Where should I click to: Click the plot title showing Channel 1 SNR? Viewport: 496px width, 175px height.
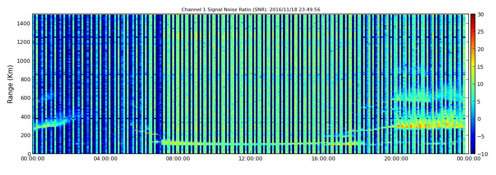[x=251, y=10]
